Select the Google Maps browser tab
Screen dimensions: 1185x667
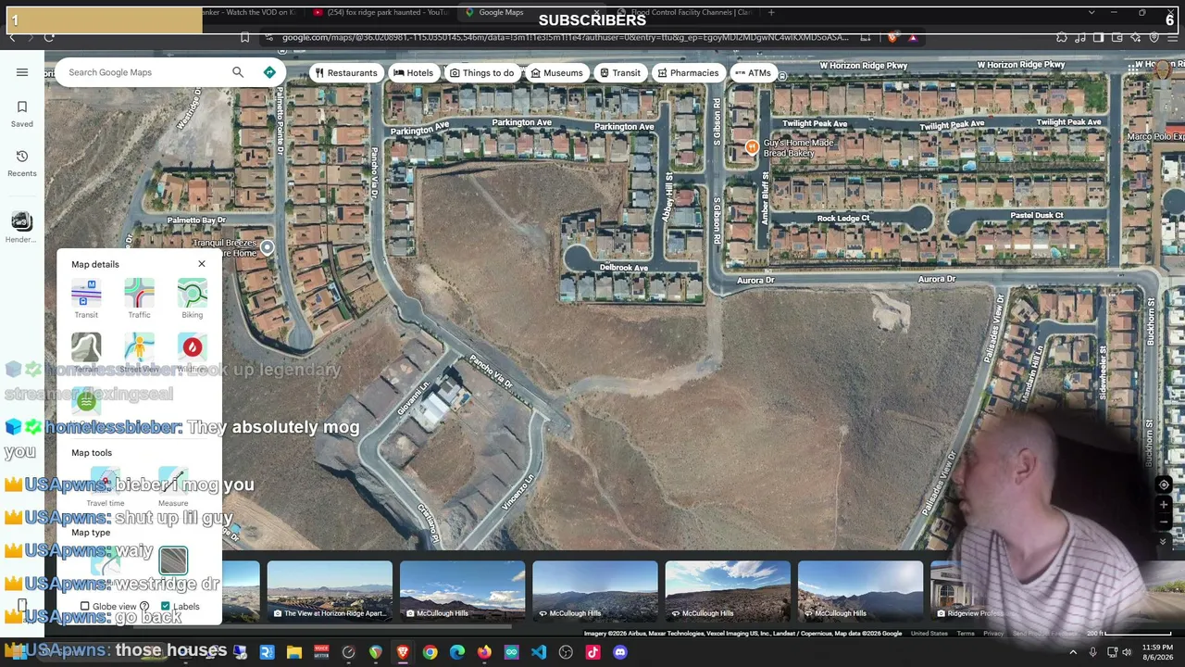coord(530,12)
